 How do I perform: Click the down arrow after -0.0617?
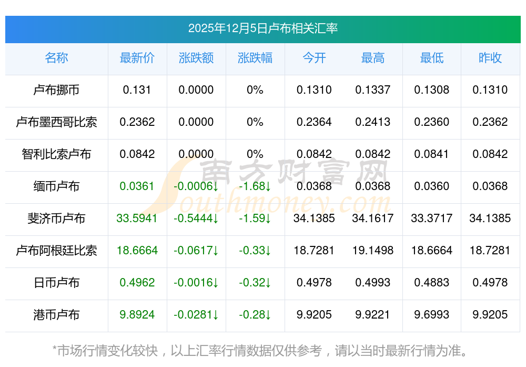pyautogui.click(x=216, y=251)
